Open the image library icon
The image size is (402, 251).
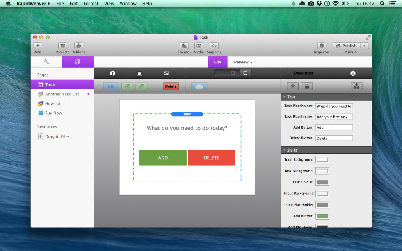[166, 73]
